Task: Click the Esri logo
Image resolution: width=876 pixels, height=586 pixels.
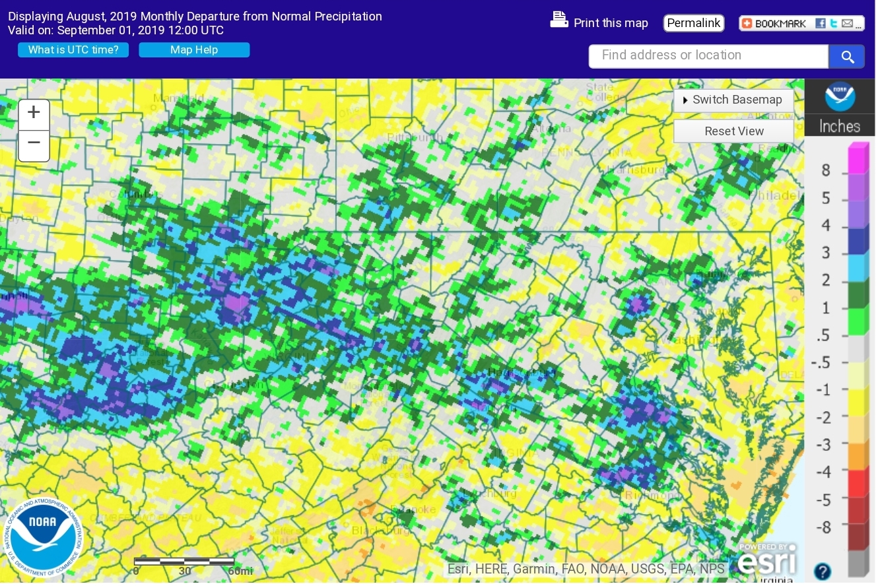Action: 766,560
